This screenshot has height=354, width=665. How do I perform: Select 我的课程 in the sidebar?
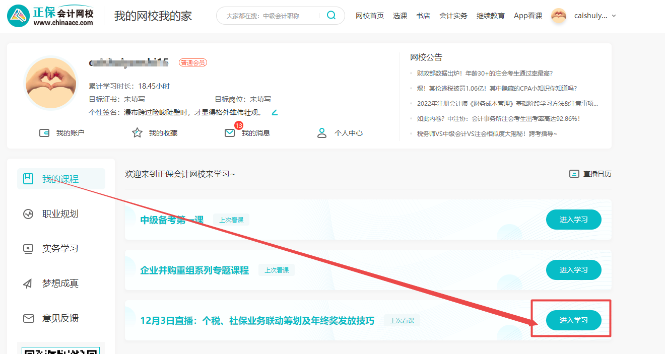pos(61,179)
